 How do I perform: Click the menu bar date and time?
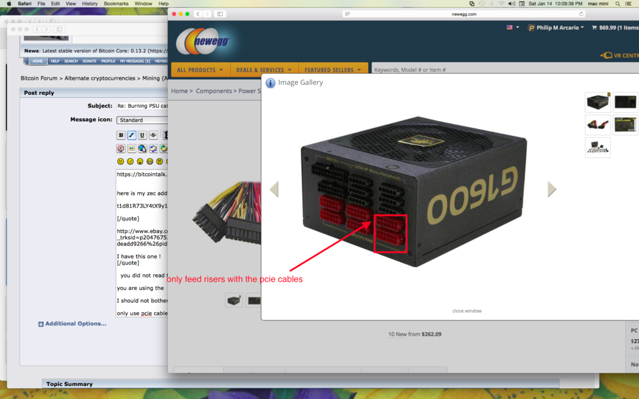(x=555, y=4)
